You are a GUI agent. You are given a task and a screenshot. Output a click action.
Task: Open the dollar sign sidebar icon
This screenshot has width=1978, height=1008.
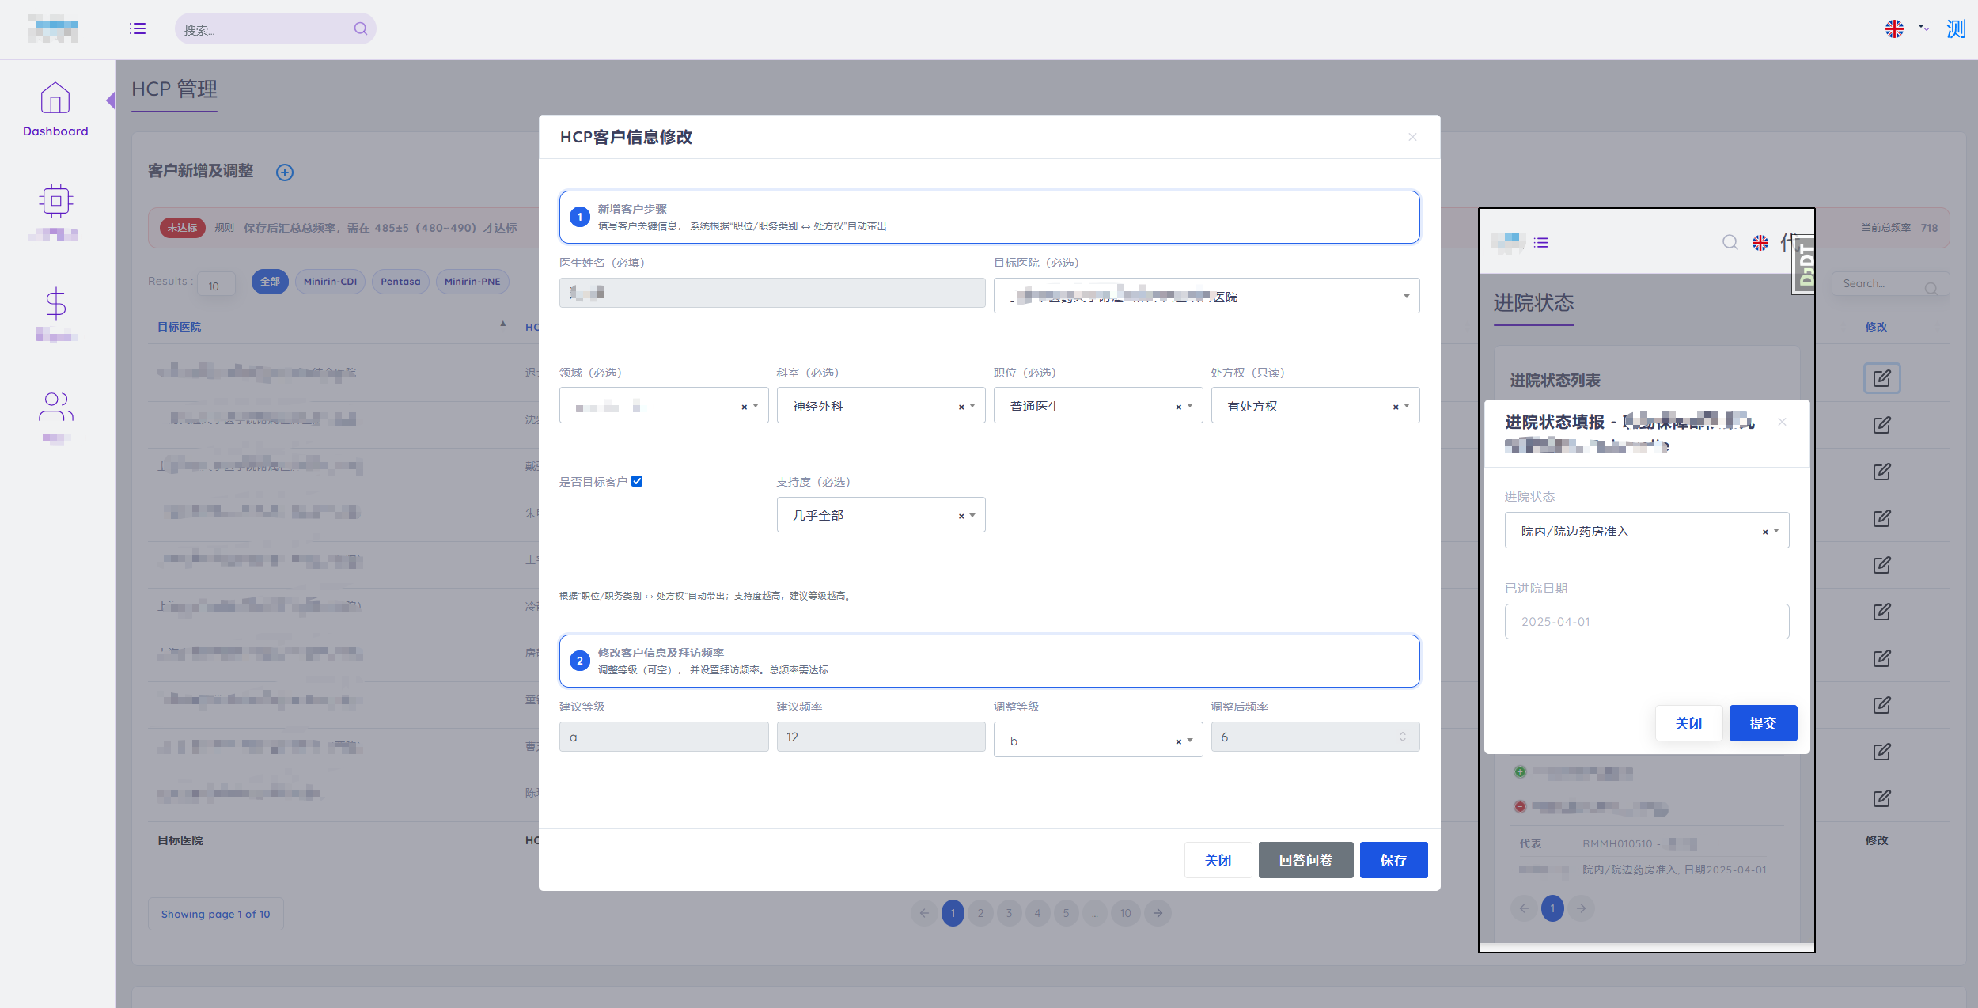tap(55, 304)
